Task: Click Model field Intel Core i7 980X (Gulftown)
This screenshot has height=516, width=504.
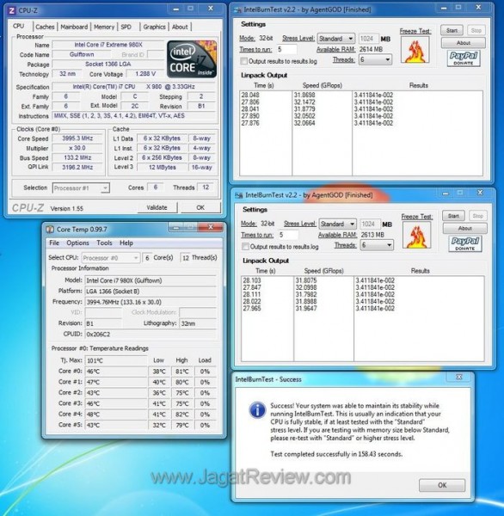Action: point(151,280)
